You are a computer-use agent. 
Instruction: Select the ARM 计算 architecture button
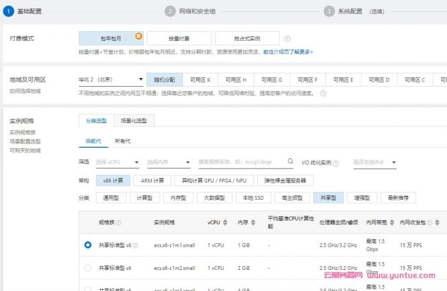point(152,181)
